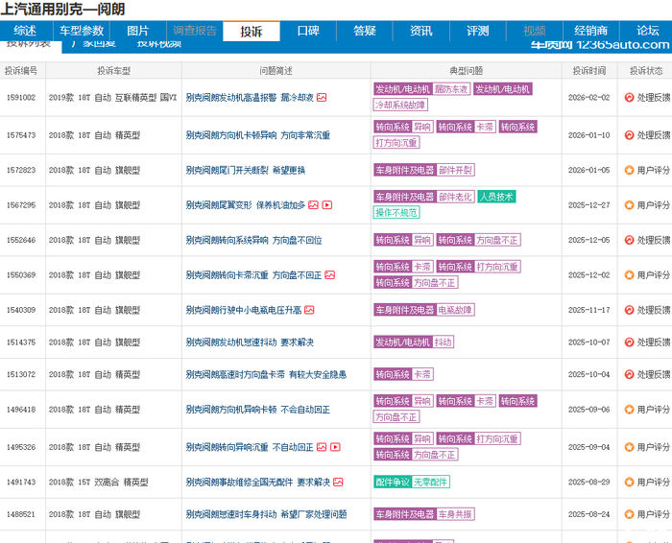Click image icon on complaint 1567295
This screenshot has width=672, height=543.
[313, 204]
